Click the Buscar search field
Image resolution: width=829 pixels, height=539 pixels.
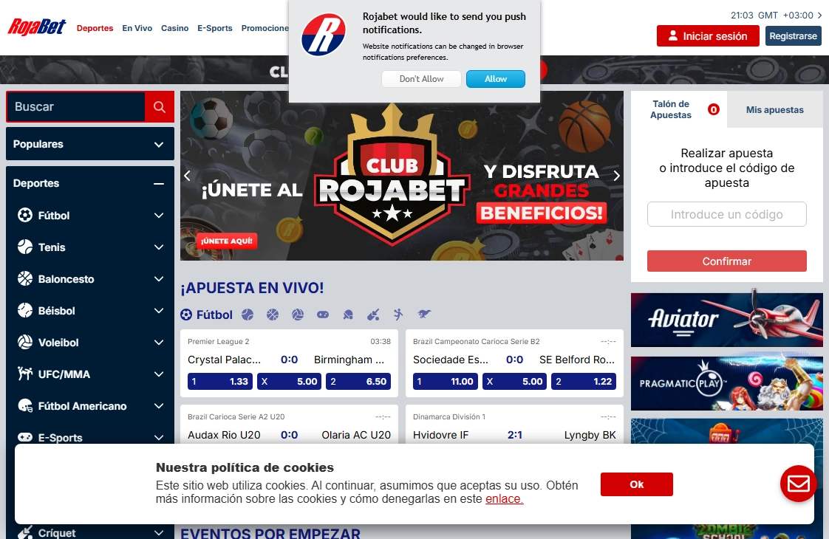(76, 107)
